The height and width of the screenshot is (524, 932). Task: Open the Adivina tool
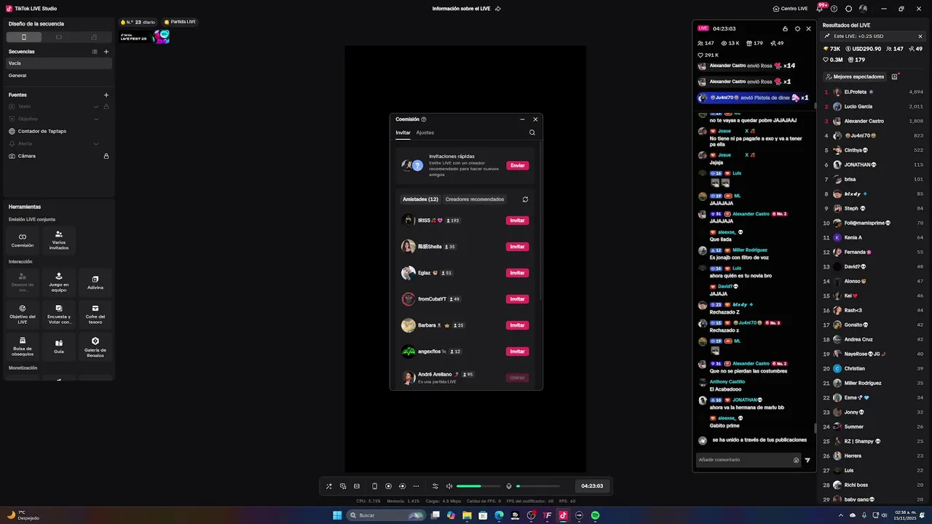[x=95, y=282]
